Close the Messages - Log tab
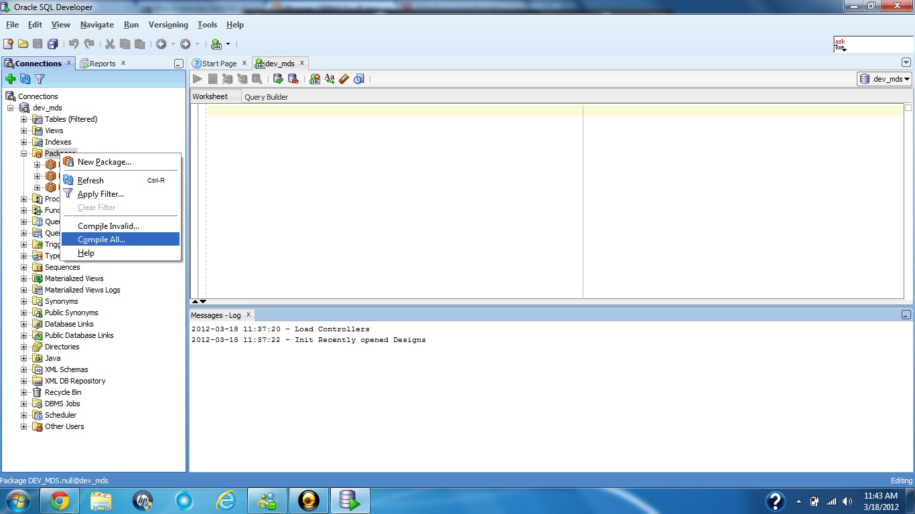This screenshot has height=514, width=915. [248, 315]
